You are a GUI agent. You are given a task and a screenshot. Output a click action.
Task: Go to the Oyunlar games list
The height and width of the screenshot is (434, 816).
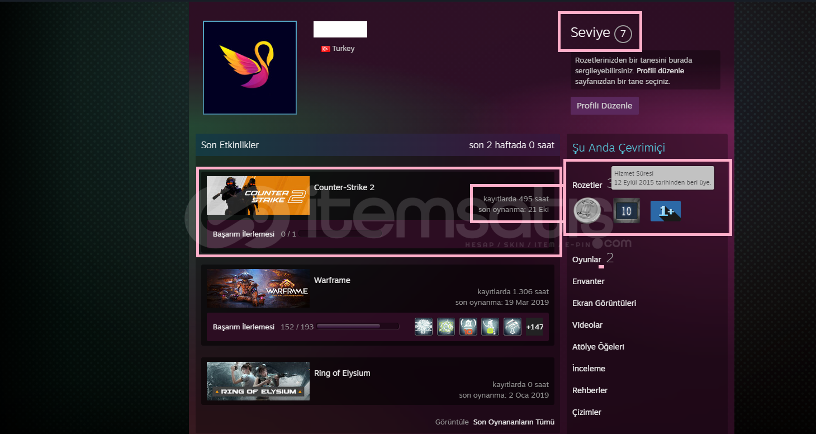[x=587, y=260]
